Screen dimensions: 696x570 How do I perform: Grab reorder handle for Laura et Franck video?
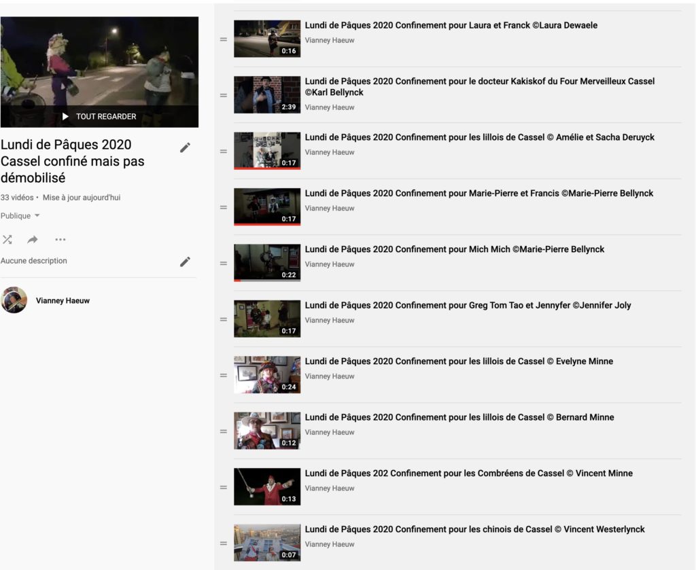point(224,39)
